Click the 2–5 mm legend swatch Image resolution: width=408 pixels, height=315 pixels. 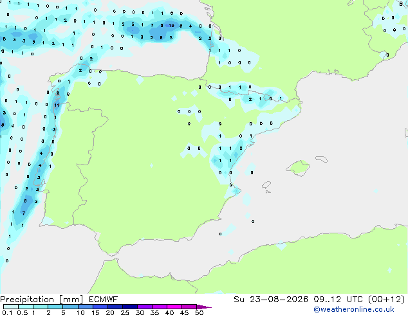pos(55,307)
